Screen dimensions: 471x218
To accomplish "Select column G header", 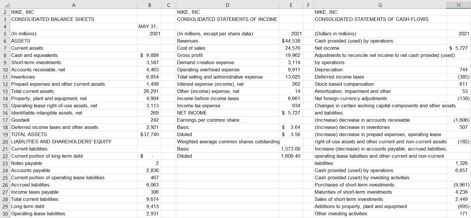I will pyautogui.click(x=380, y=4).
